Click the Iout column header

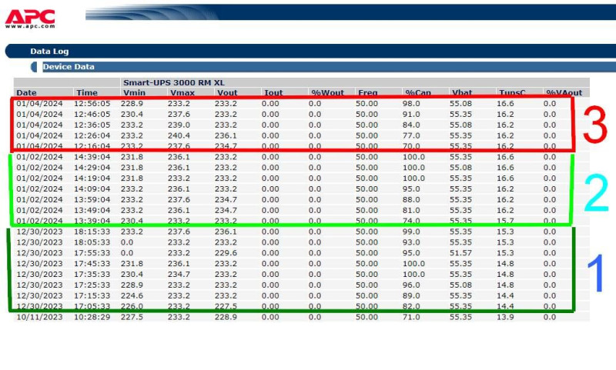tap(273, 92)
